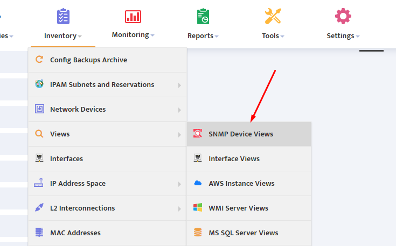Expand the IPAM Subnets and Reservations submenu arrow
This screenshot has height=246, width=396.
(x=179, y=85)
